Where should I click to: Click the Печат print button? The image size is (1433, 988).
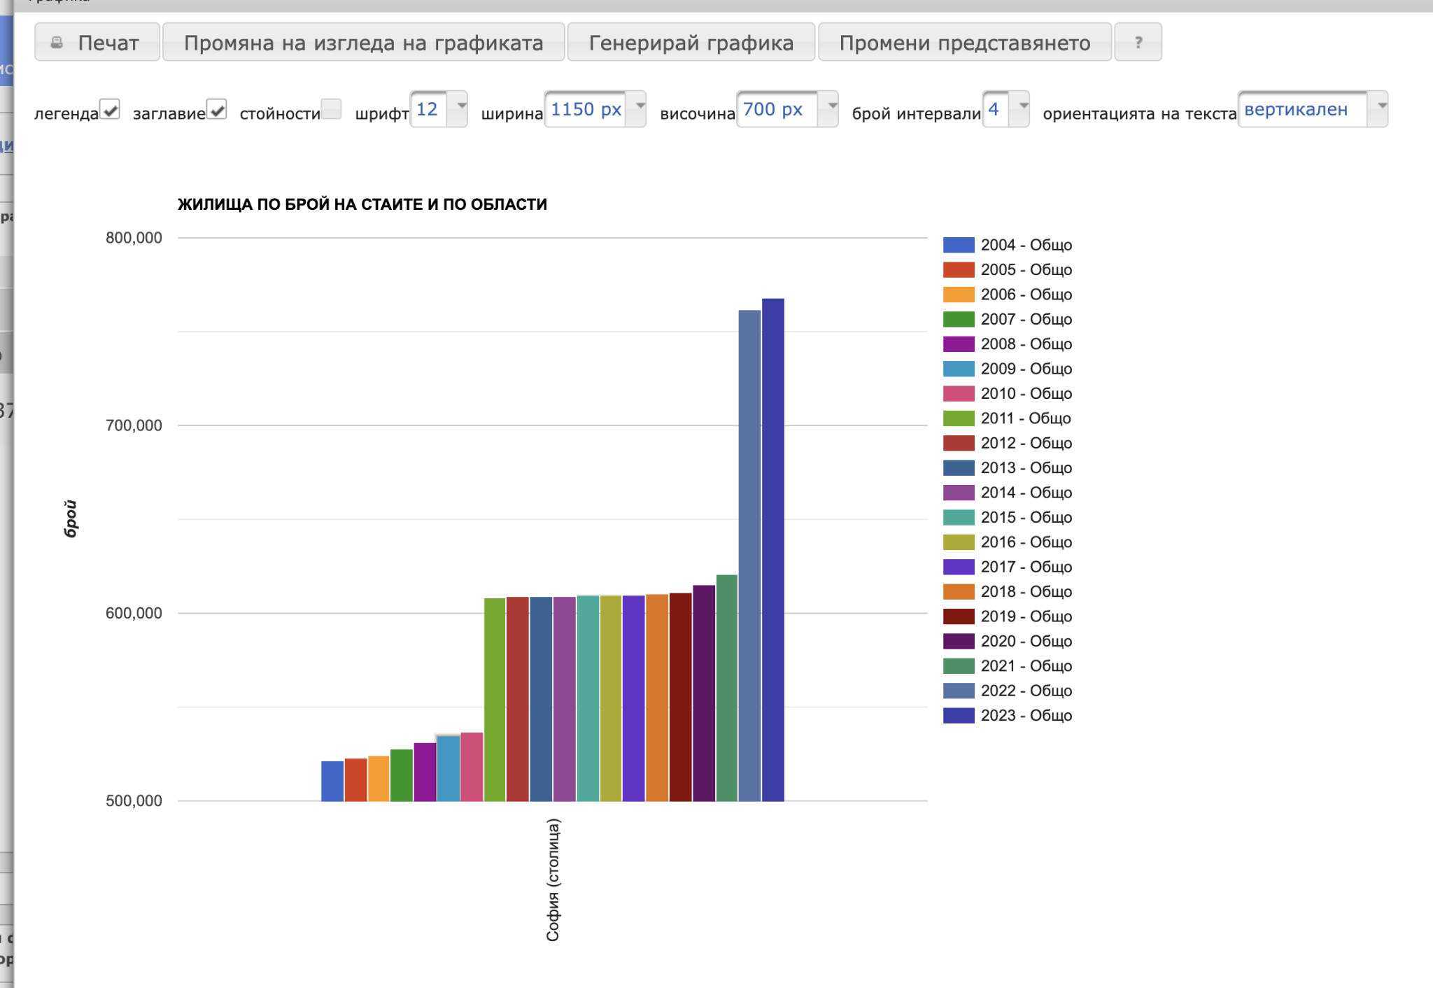(x=97, y=43)
